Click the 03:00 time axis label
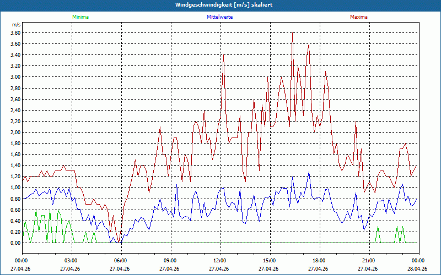Viewport: 441px width, 275px height. (71, 261)
